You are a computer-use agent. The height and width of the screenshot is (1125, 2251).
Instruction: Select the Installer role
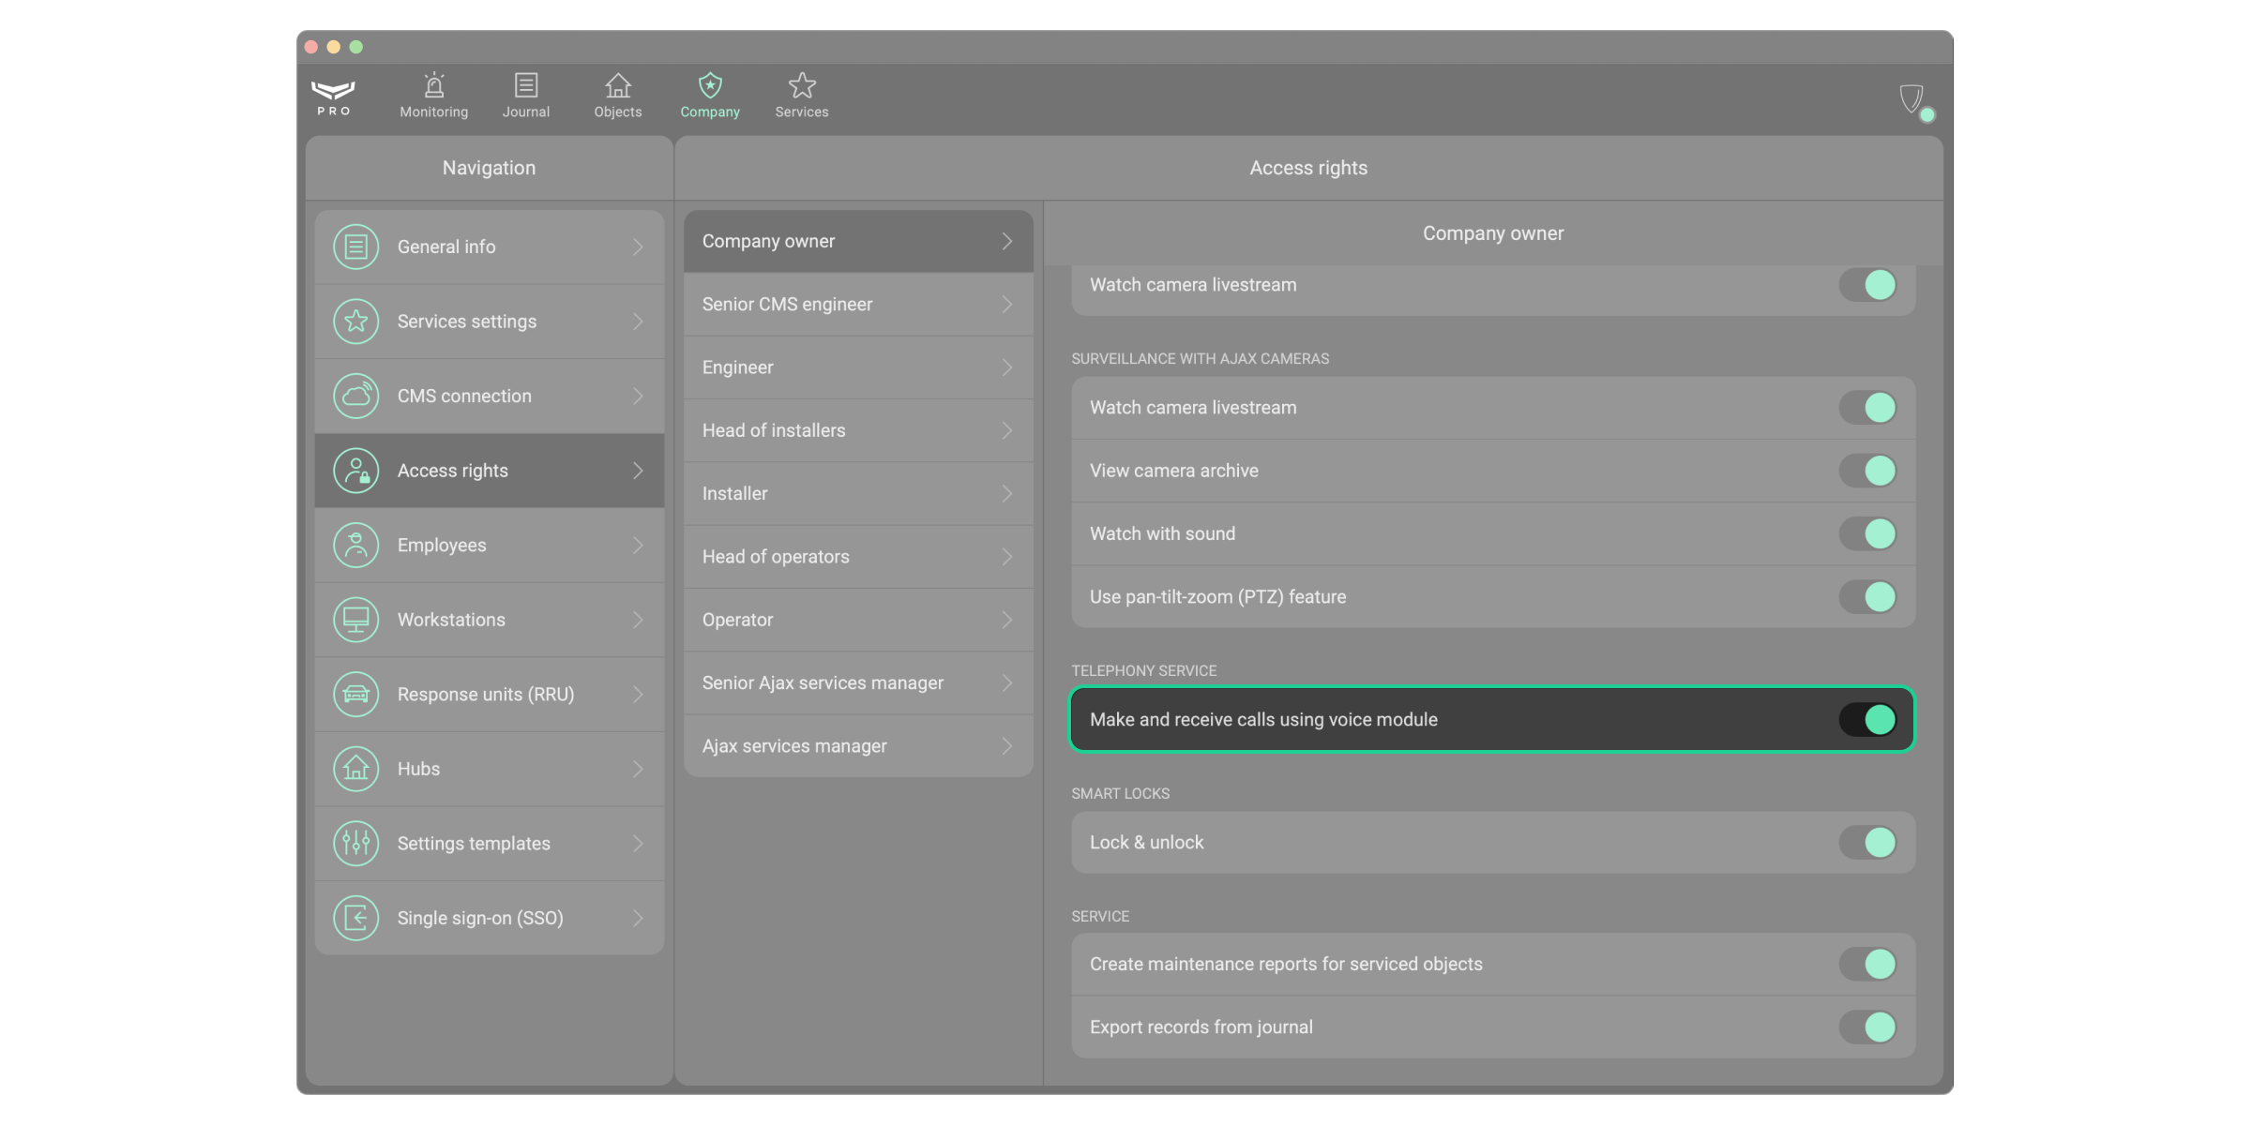(858, 493)
